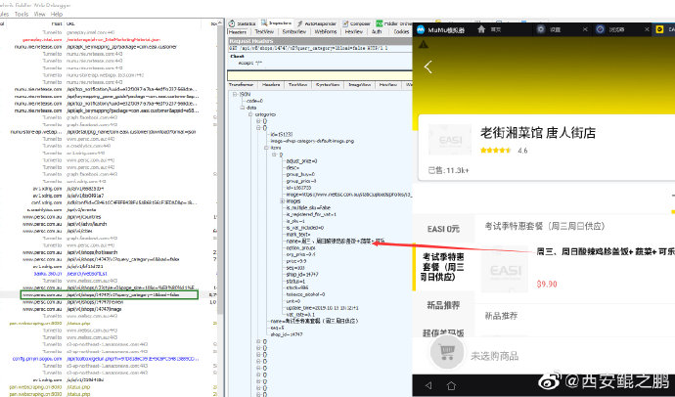The width and height of the screenshot is (675, 397).
Task: Open the Composer tab
Action: point(357,23)
